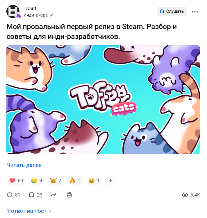The image size is (207, 218).
Task: Click the gift donate icon
Action: 69,195
